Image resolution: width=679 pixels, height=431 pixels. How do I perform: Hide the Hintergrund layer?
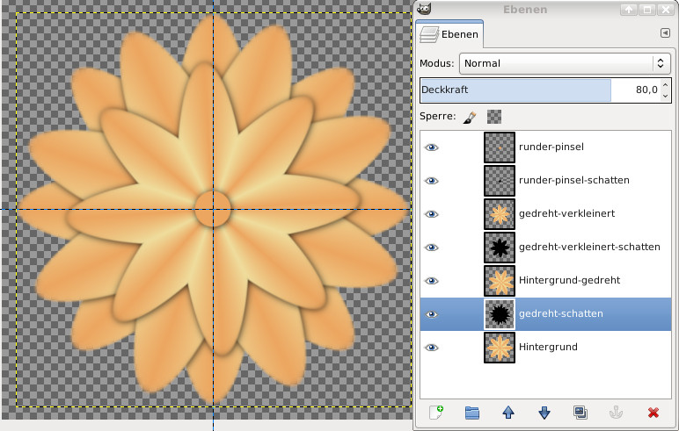pyautogui.click(x=431, y=347)
